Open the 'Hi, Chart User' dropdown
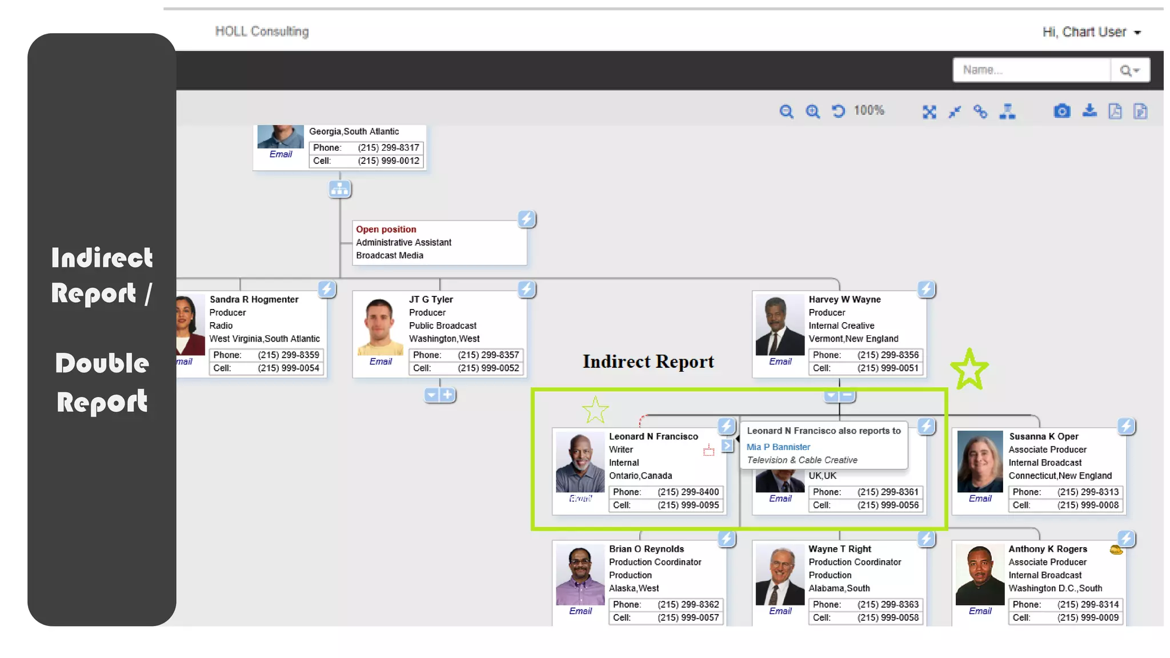 [x=1091, y=32]
